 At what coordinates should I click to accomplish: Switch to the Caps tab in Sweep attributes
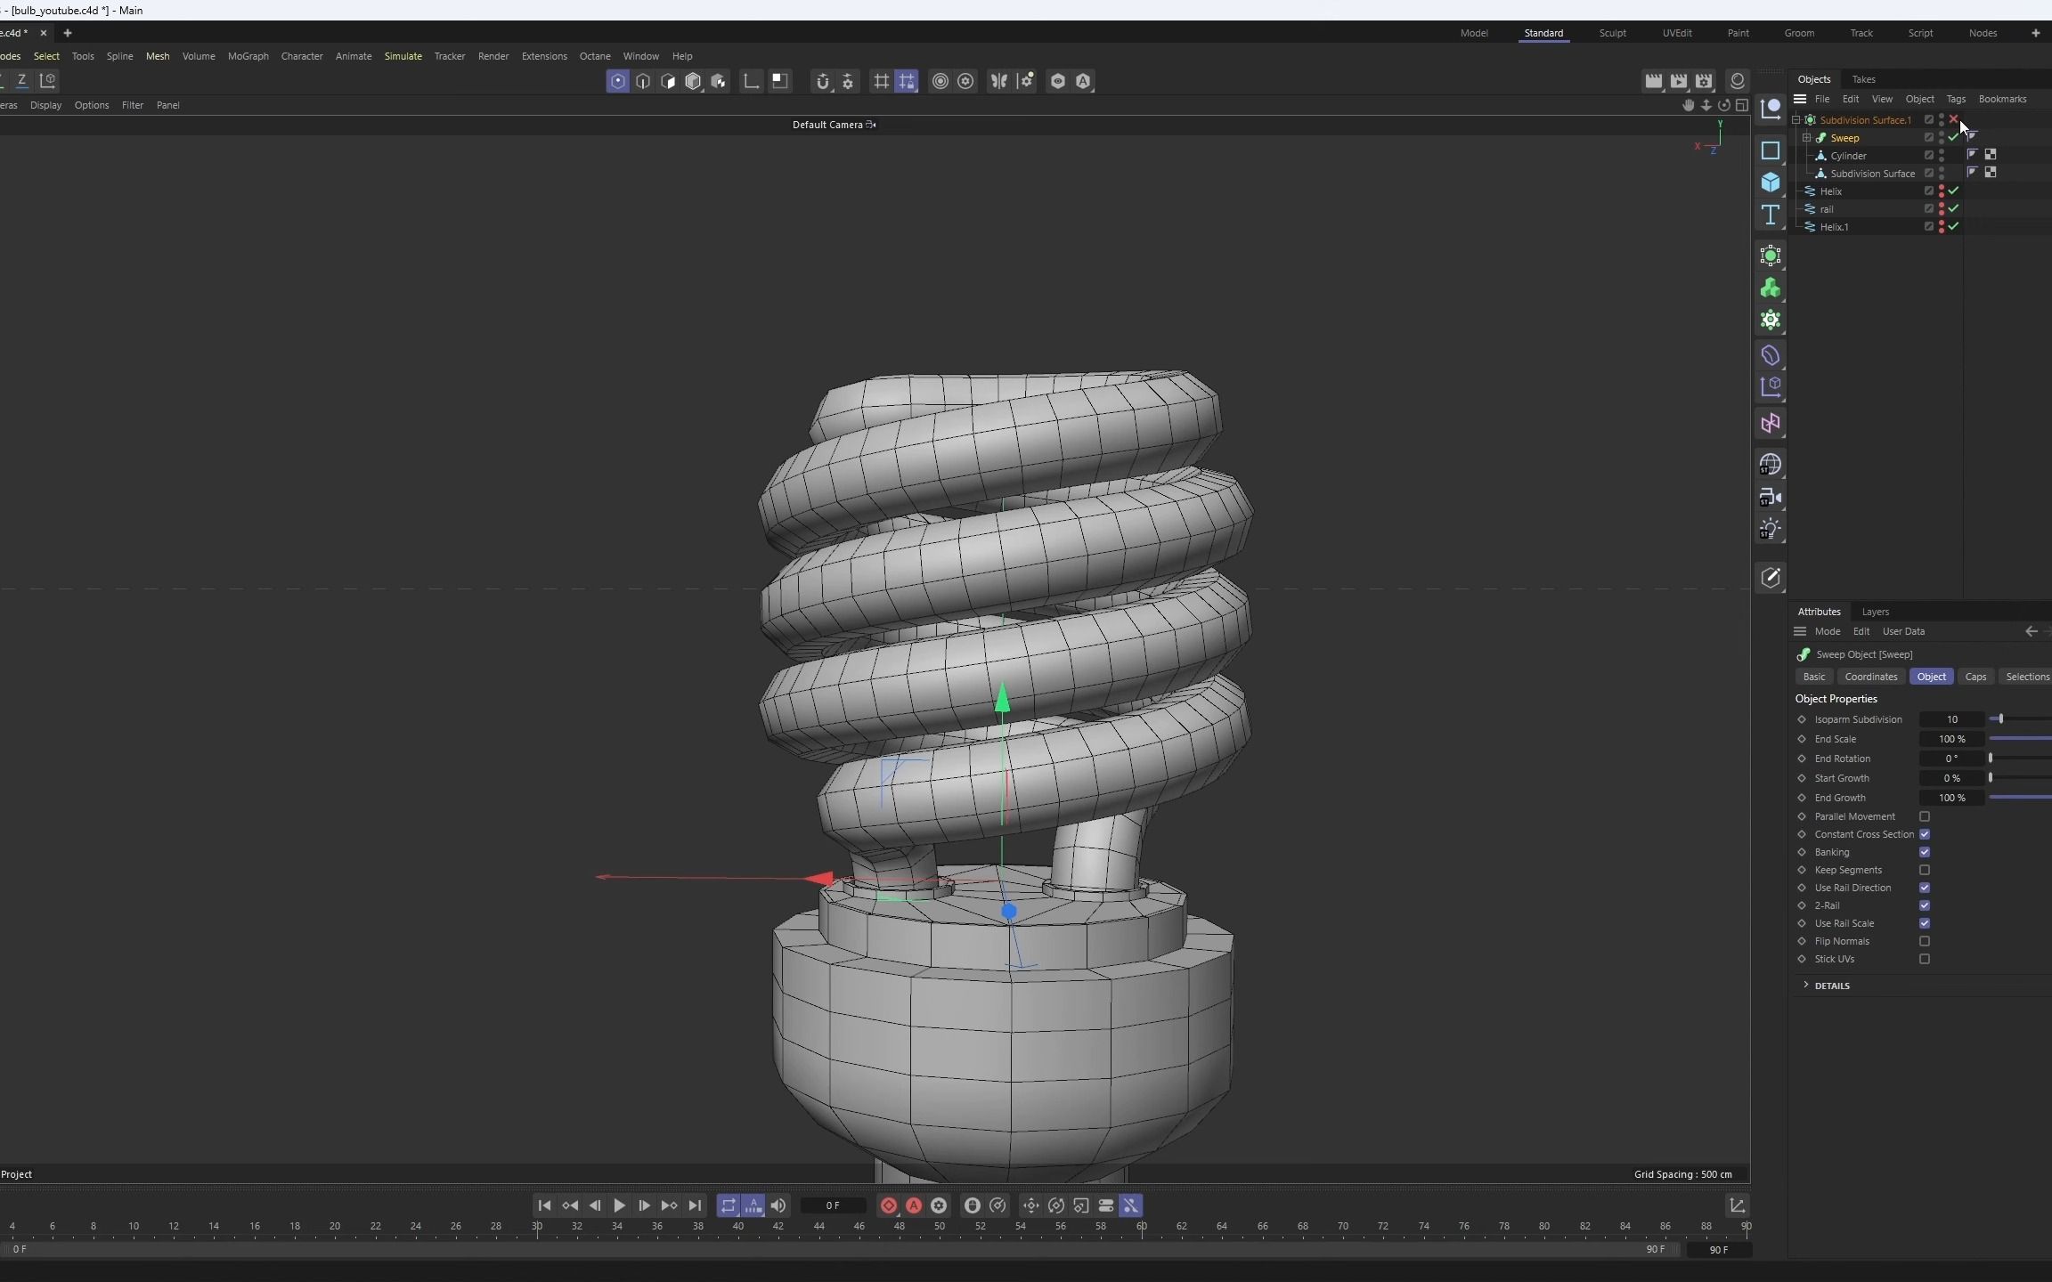click(x=1975, y=677)
